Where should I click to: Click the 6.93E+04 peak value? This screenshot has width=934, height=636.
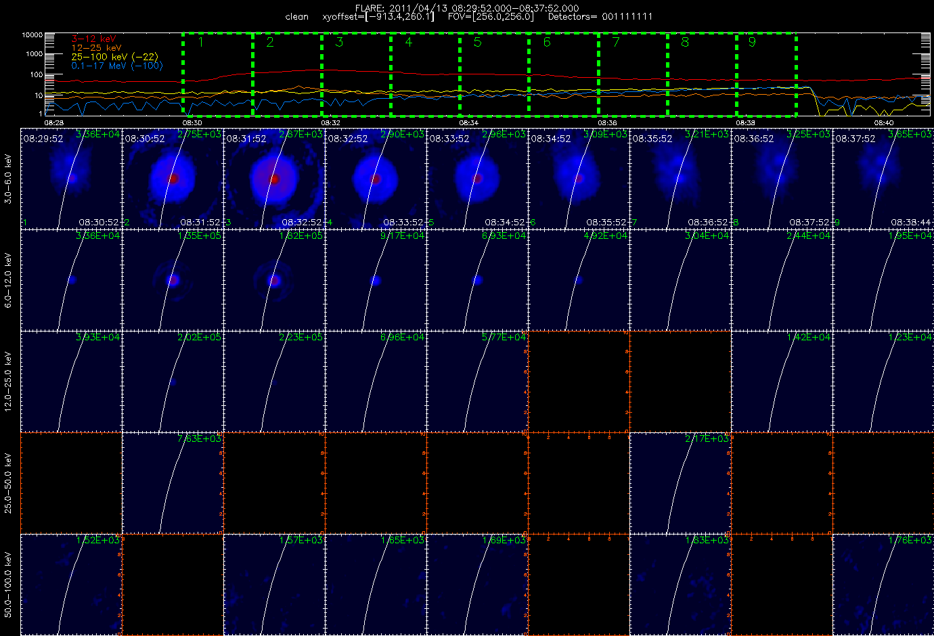(504, 235)
